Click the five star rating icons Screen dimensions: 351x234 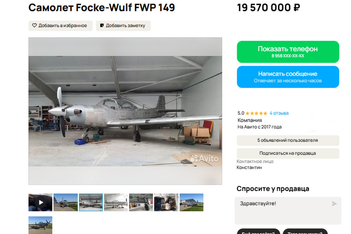(256, 113)
